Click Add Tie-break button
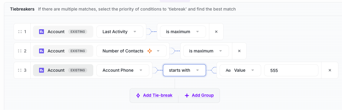 (154, 96)
